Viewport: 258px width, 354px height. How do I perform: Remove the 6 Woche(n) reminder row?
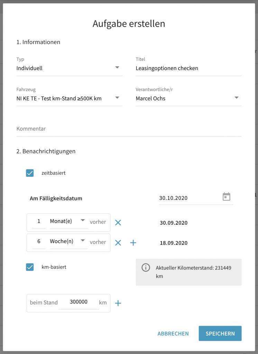coord(118,243)
